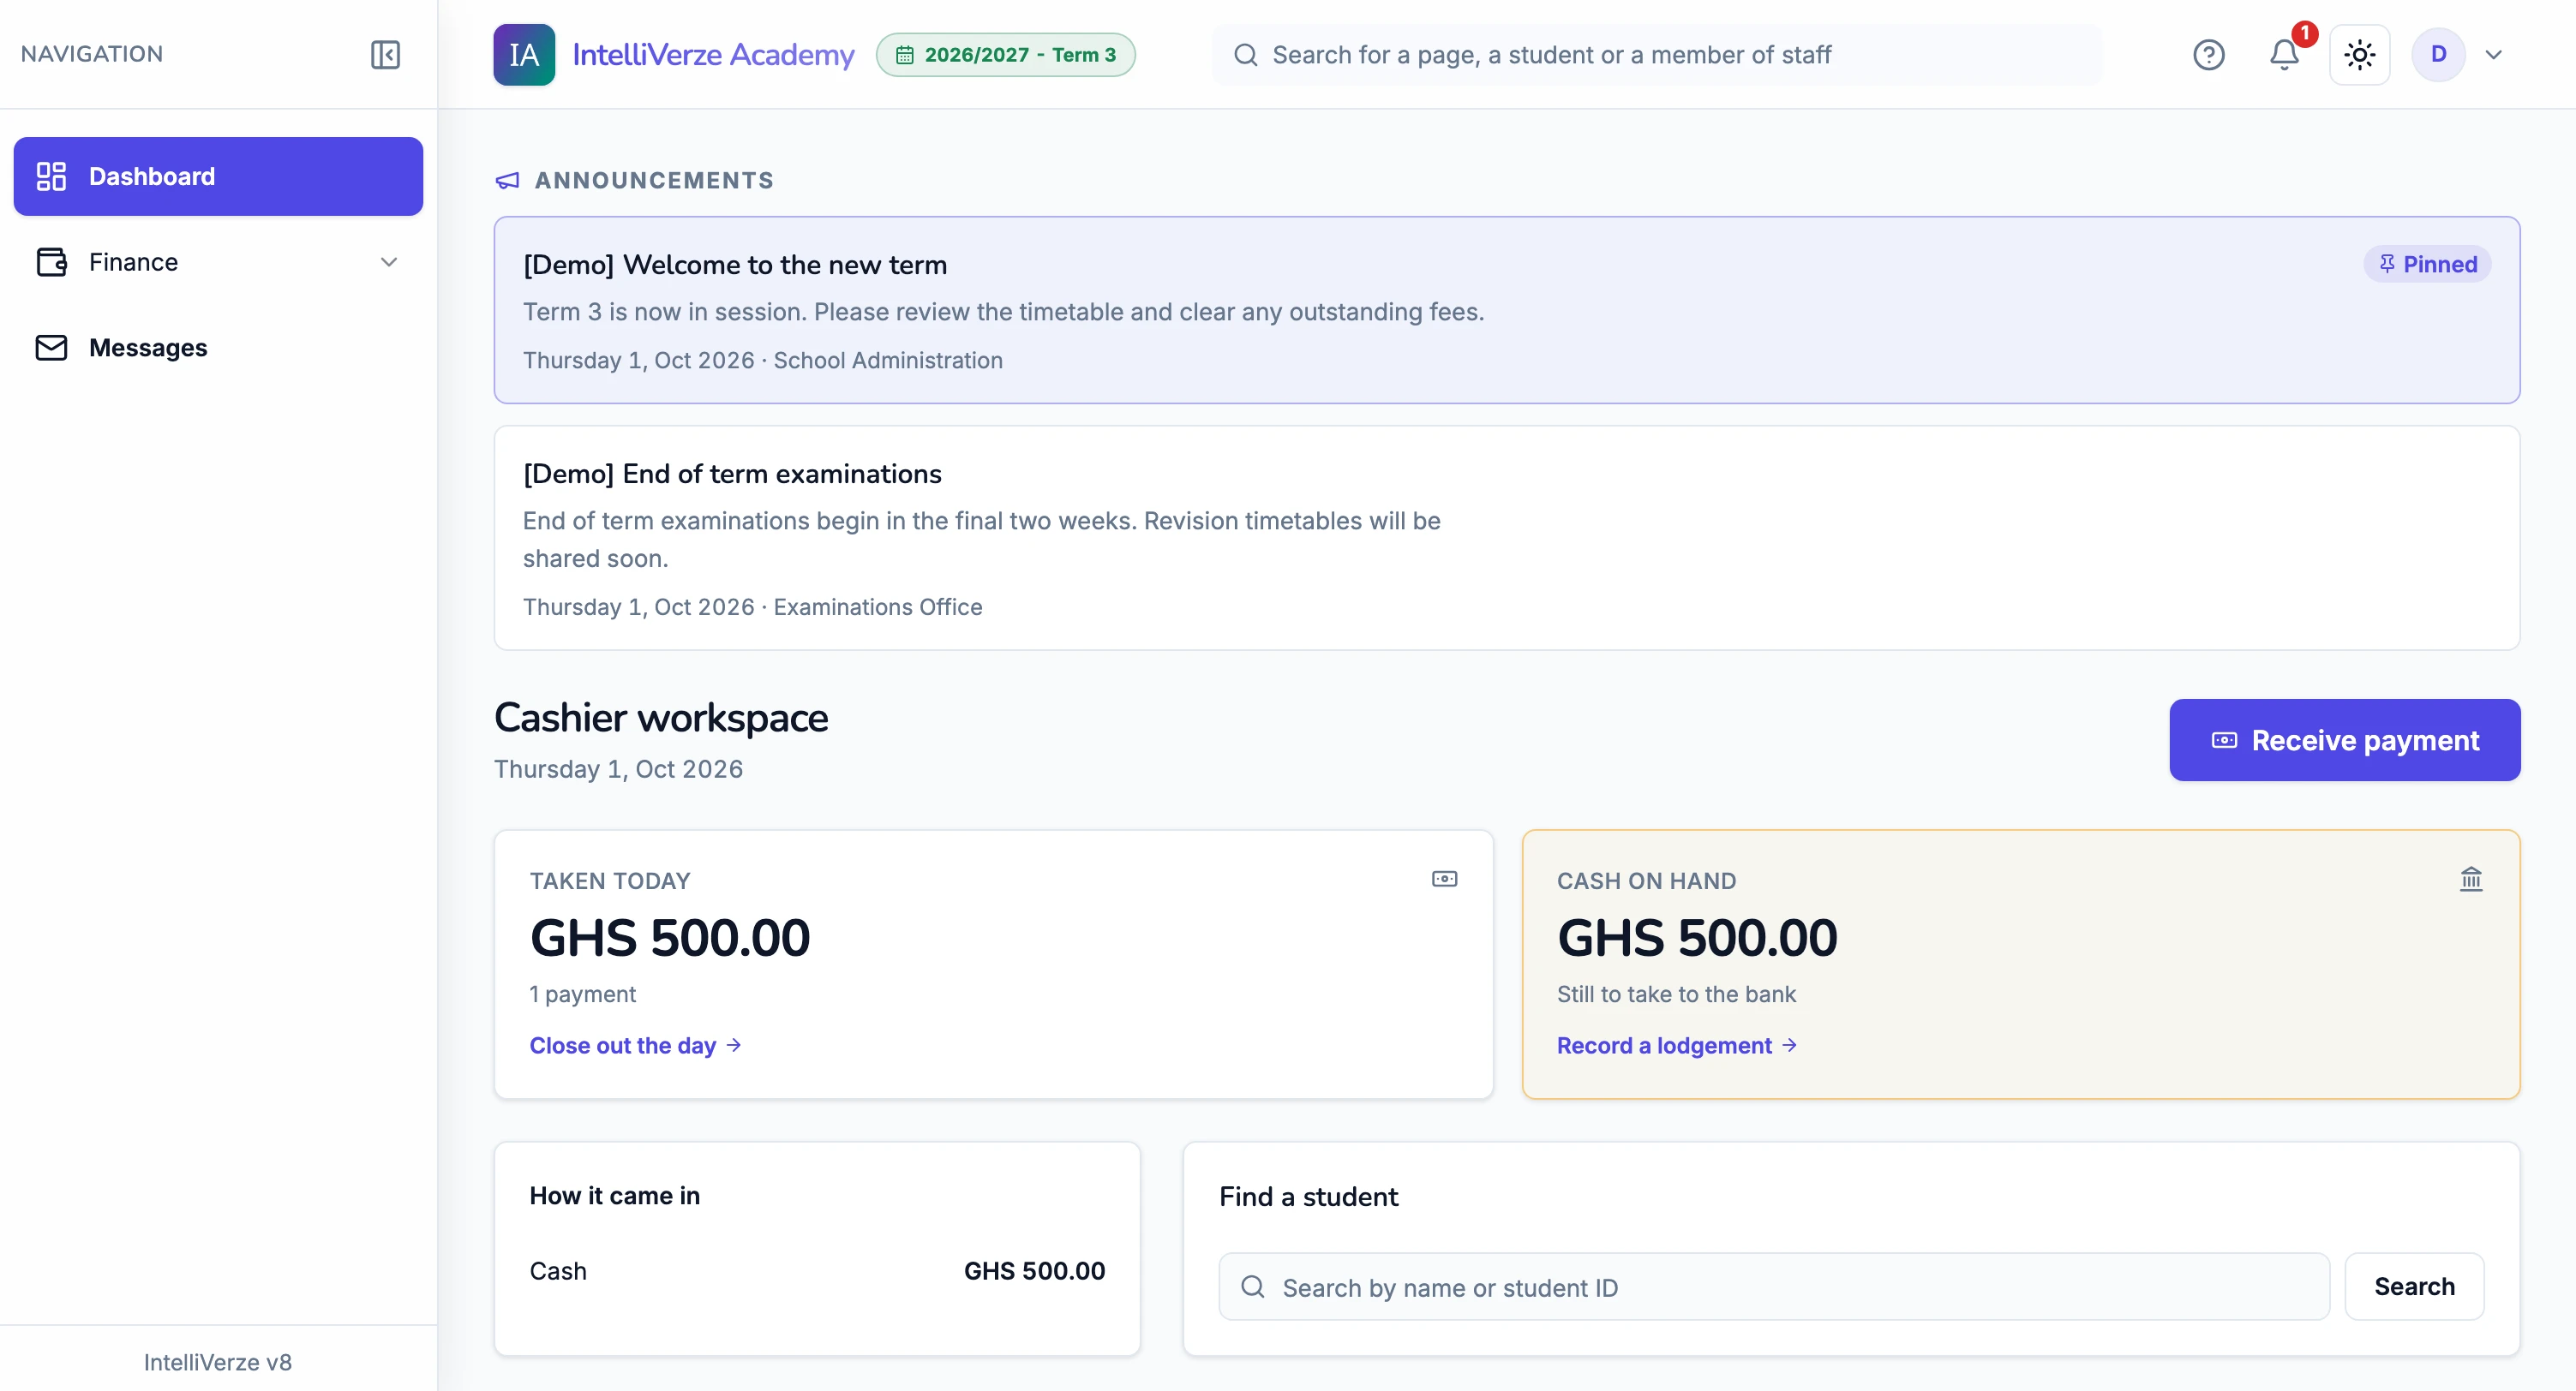Click the magnifier icon in the top search
Image resolution: width=2576 pixels, height=1391 pixels.
1245,55
